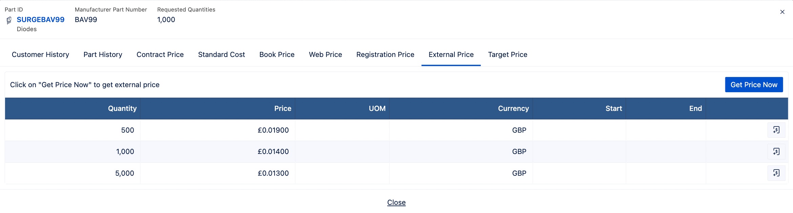Apply external price for quantity 1,000
The height and width of the screenshot is (213, 793).
click(776, 152)
